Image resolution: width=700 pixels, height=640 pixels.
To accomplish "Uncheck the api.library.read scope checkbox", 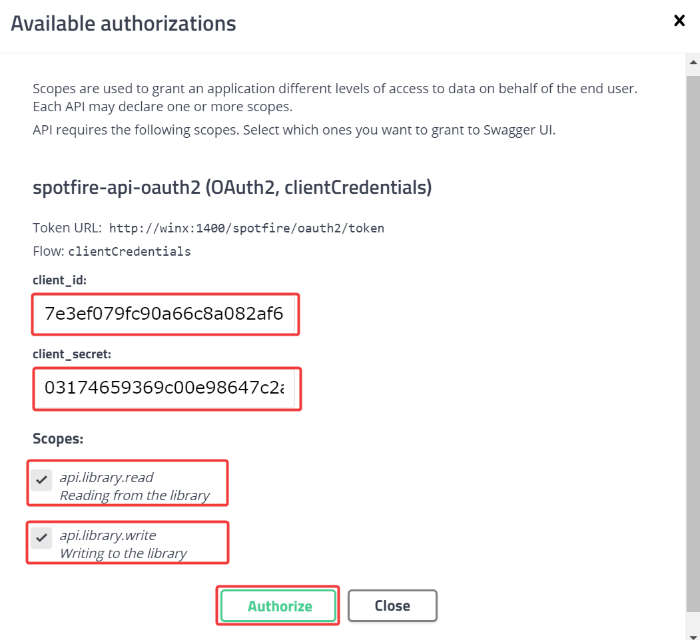I will 41,480.
